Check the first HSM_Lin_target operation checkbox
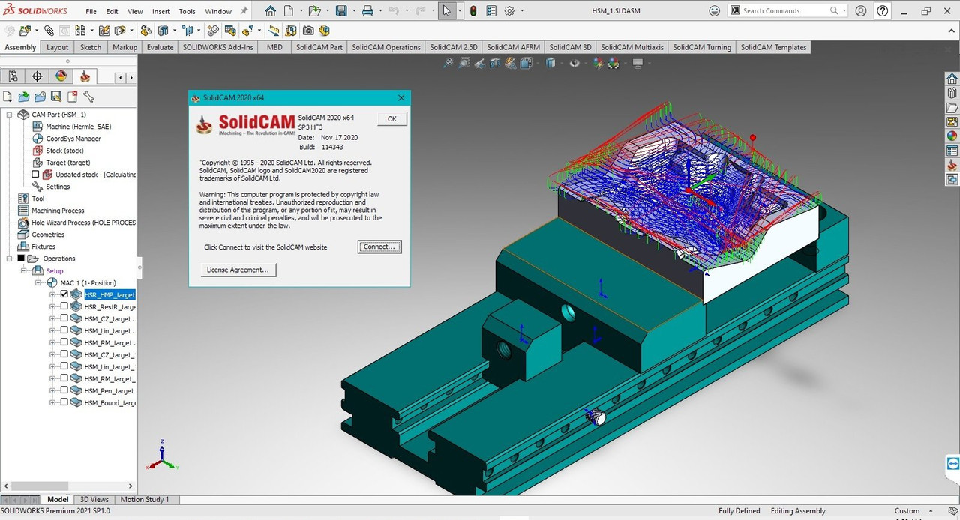Viewport: 960px width, 520px height. pyautogui.click(x=64, y=330)
